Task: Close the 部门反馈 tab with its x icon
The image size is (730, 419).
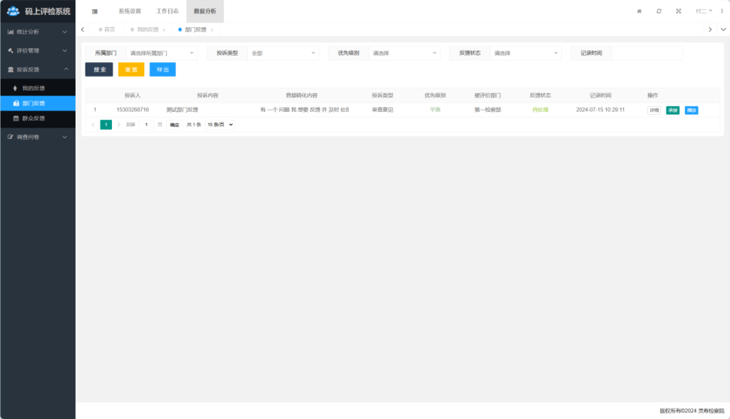Action: (212, 30)
